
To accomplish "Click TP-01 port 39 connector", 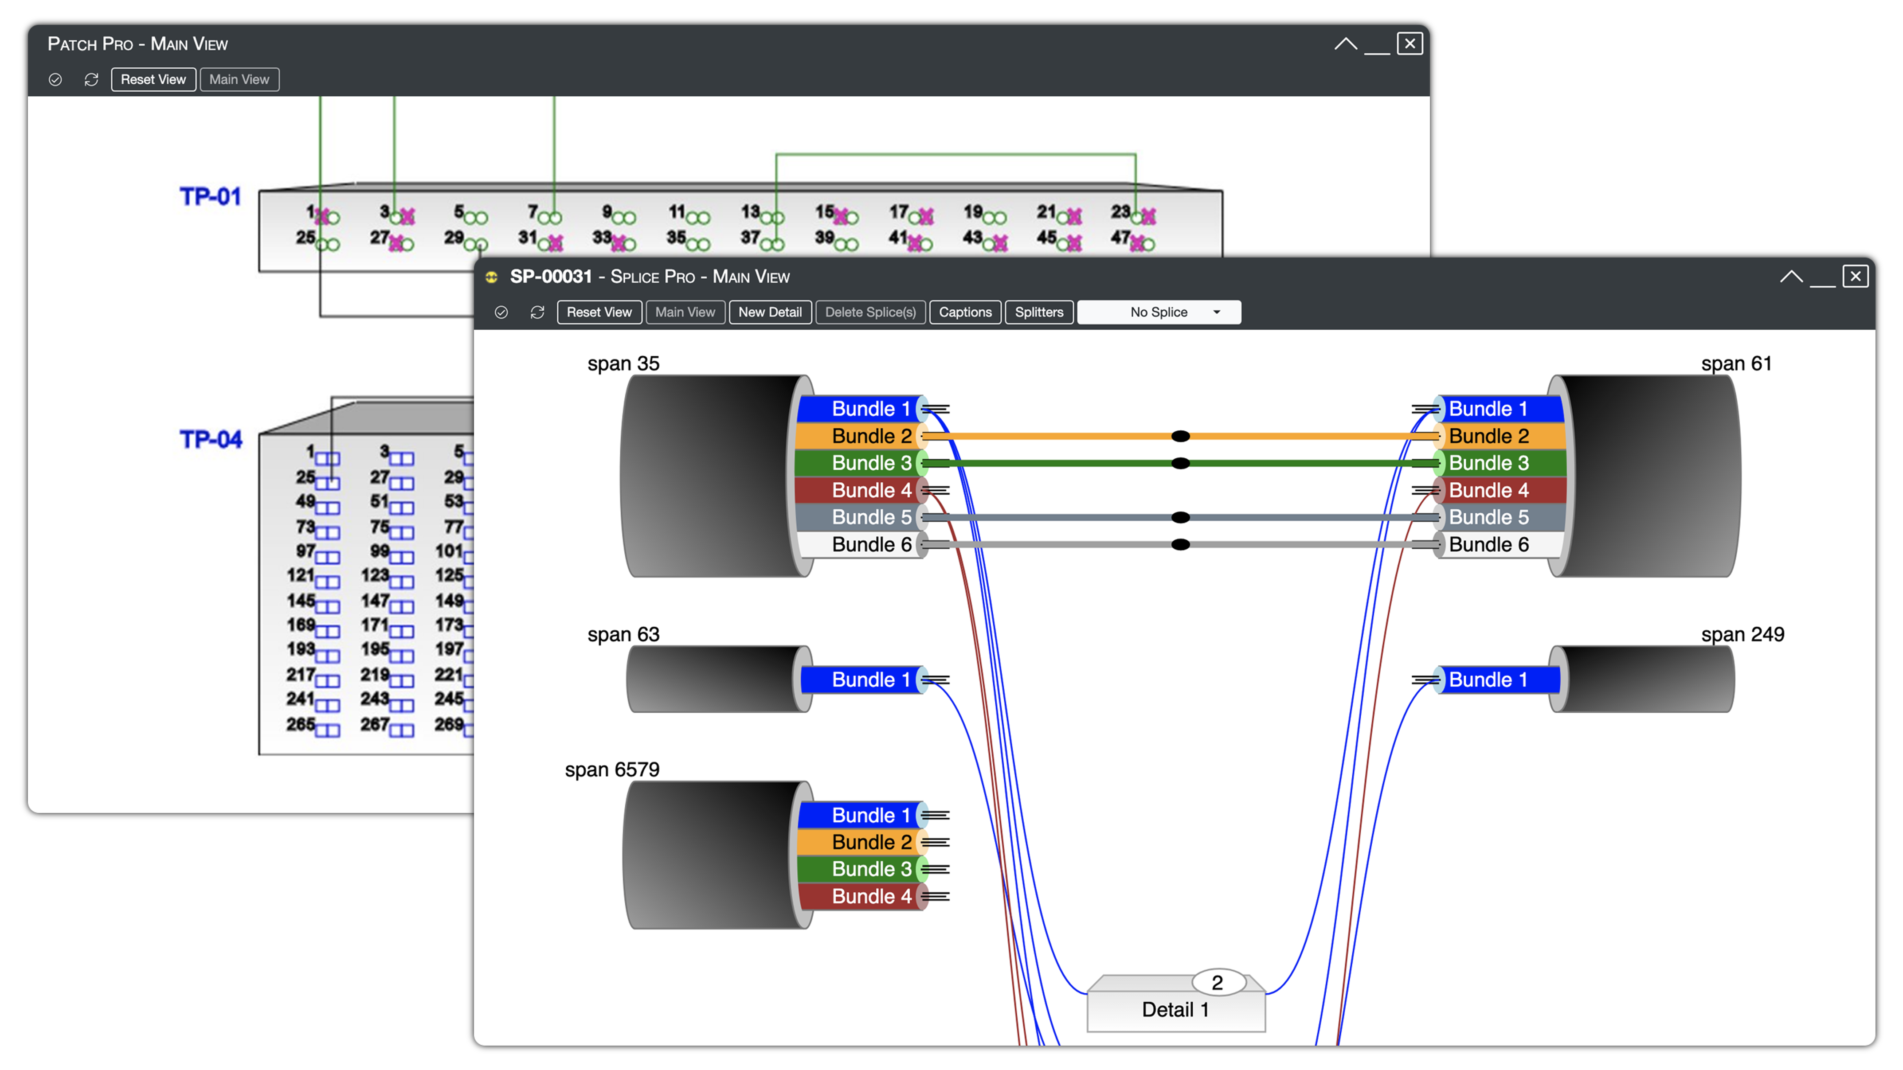I will [846, 244].
